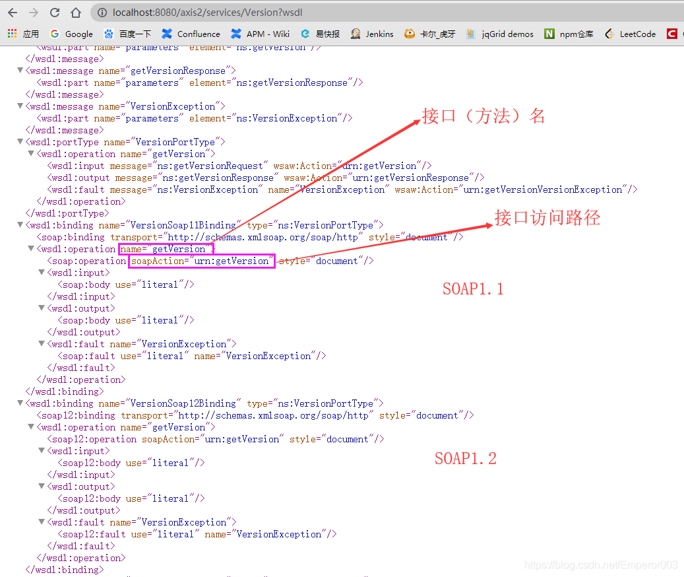684x577 pixels.
Task: Open the jqGrid demos bookmark
Action: tap(499, 34)
